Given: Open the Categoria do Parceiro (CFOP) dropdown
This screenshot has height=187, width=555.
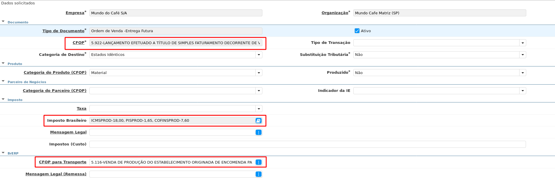Looking at the screenshot, I should tap(259, 91).
